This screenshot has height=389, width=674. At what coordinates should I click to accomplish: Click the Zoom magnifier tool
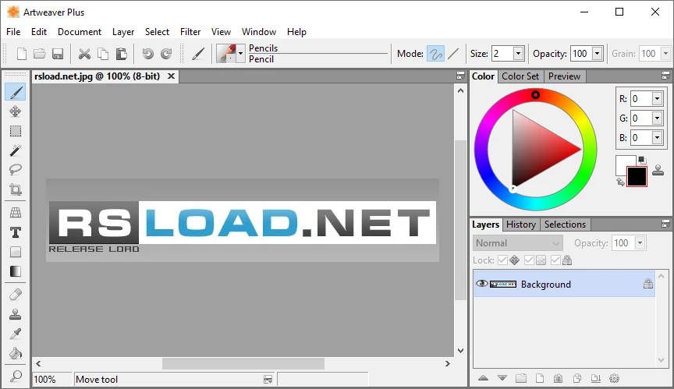tap(15, 375)
